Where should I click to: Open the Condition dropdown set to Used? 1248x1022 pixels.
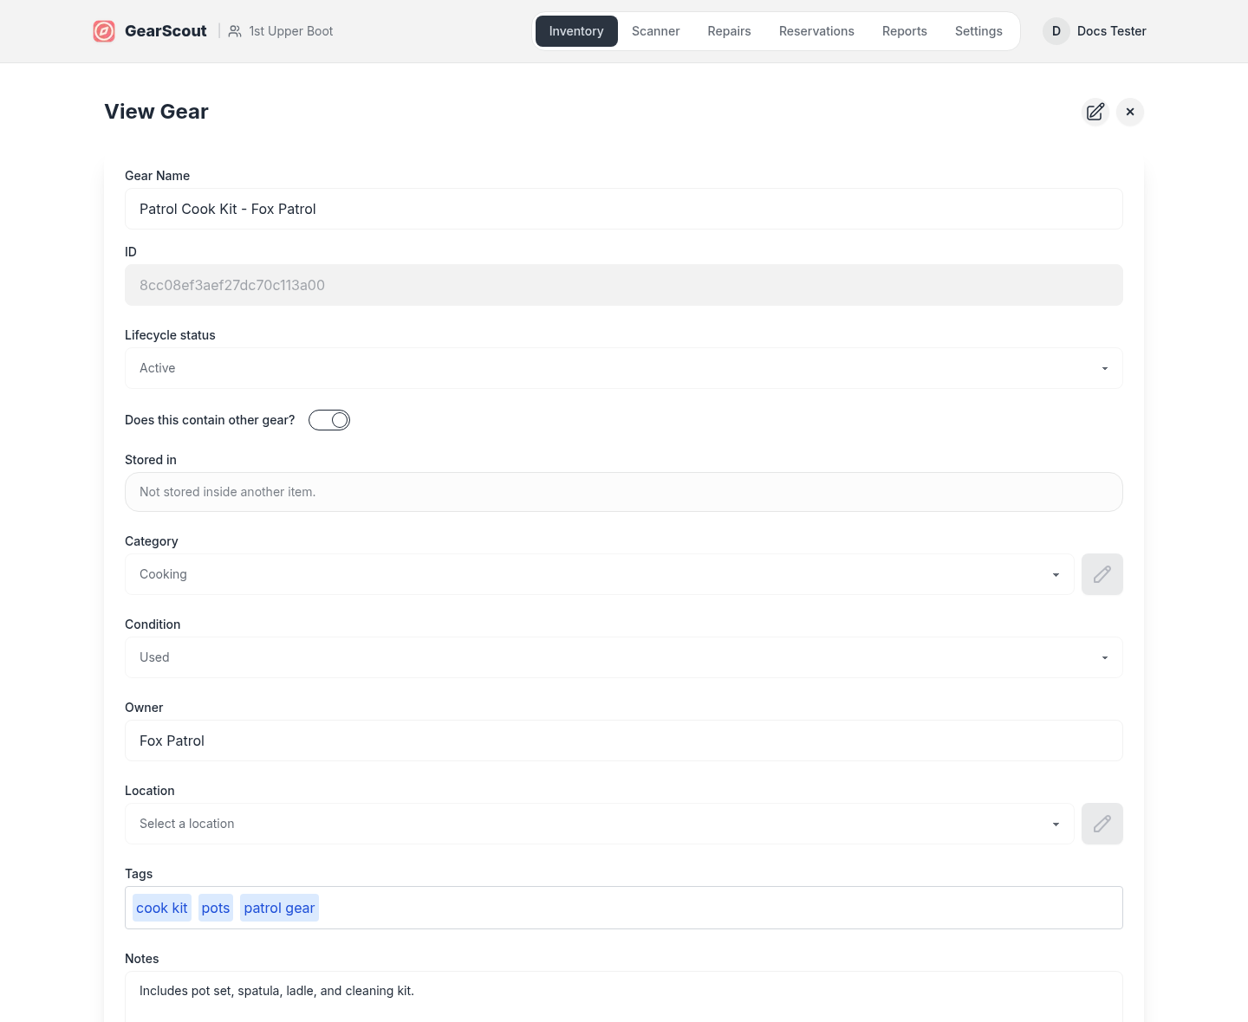tap(623, 657)
